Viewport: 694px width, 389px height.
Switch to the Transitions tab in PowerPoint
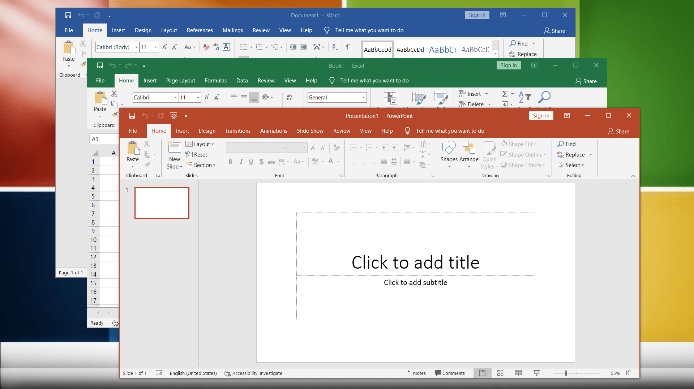[x=237, y=131]
